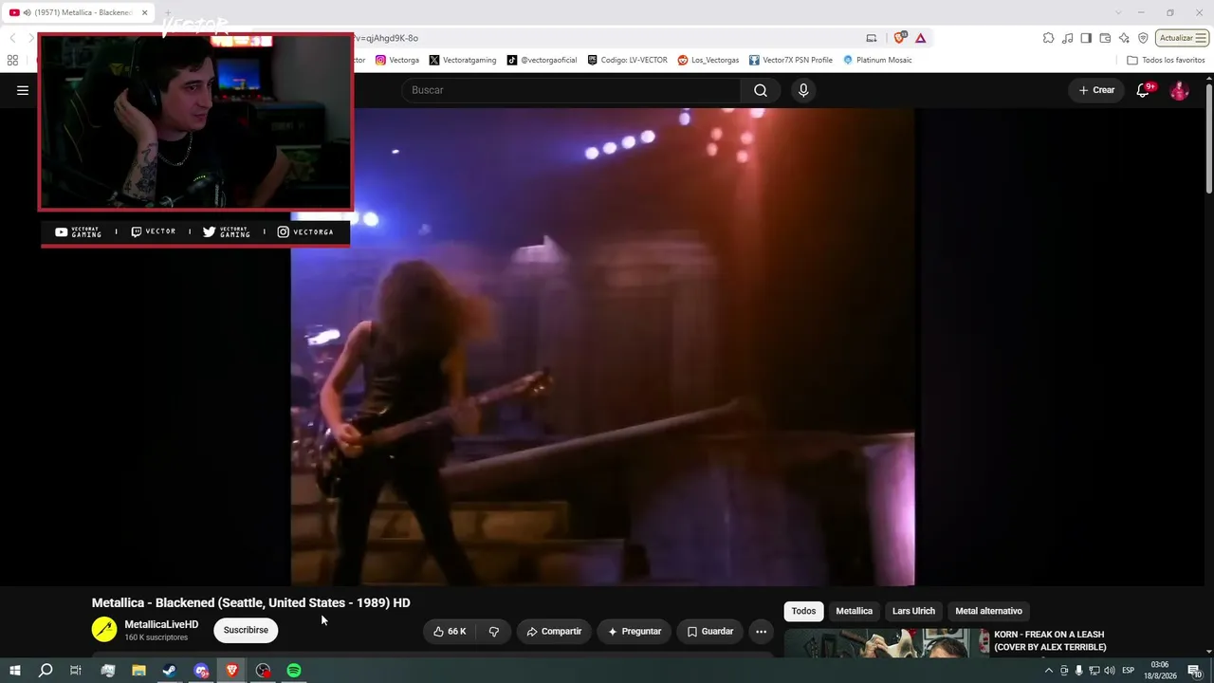Open the Platinum Mosaic bookmark
This screenshot has width=1214, height=683.
coord(877,60)
